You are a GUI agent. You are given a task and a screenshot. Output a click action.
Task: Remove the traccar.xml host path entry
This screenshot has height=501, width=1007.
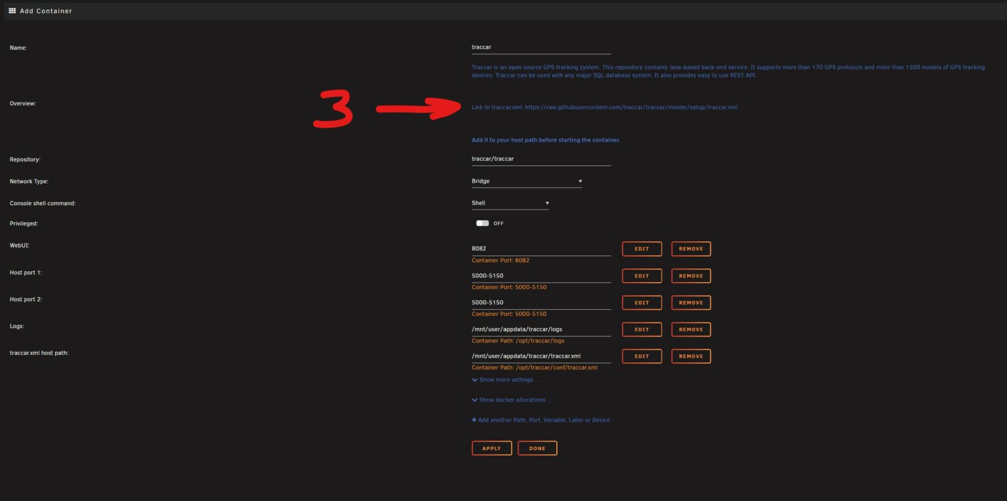point(690,356)
